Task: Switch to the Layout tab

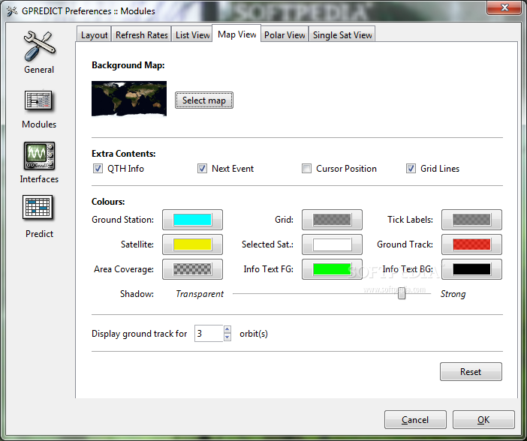Action: (94, 34)
